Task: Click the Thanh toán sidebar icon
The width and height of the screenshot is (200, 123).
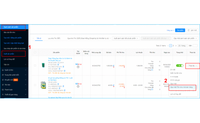Action: (3, 90)
